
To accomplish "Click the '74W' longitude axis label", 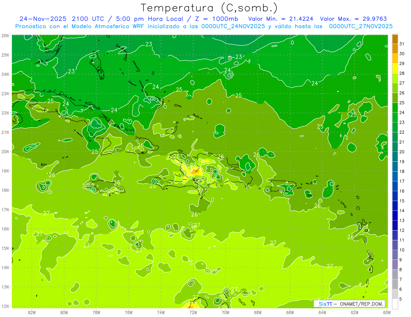I will (x=161, y=312).
